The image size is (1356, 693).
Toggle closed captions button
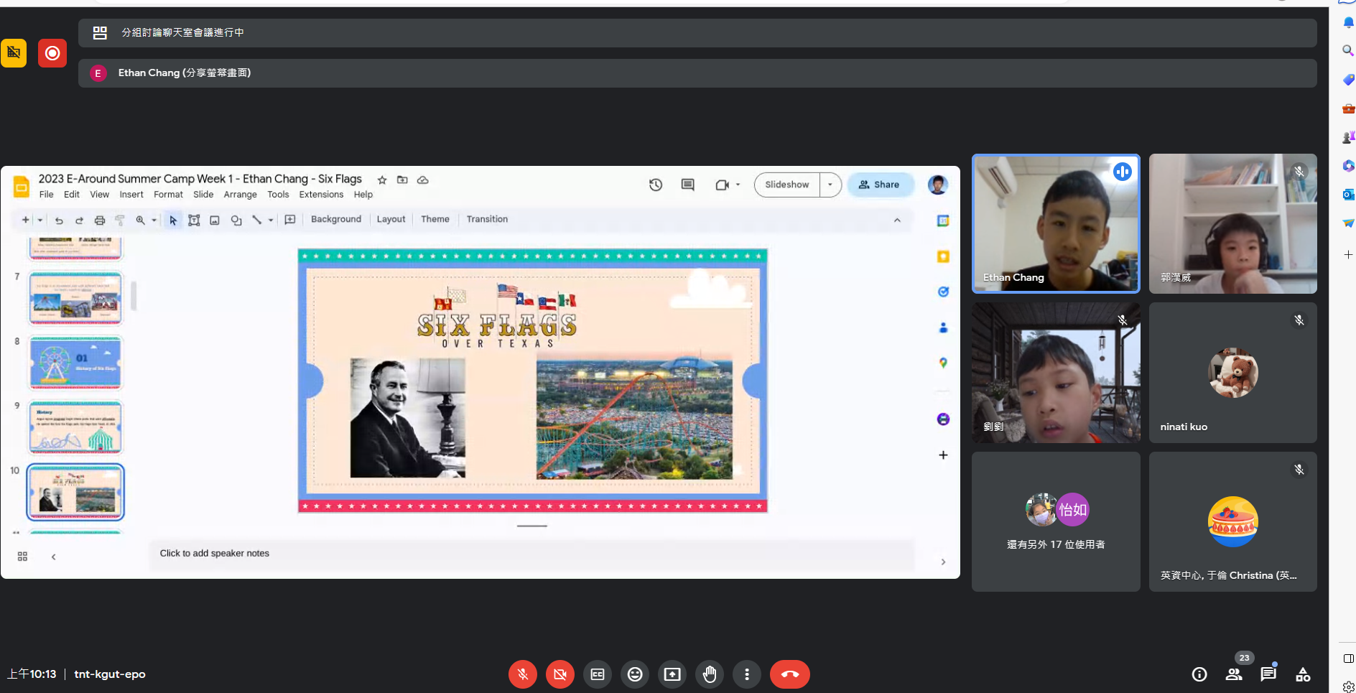click(x=598, y=674)
